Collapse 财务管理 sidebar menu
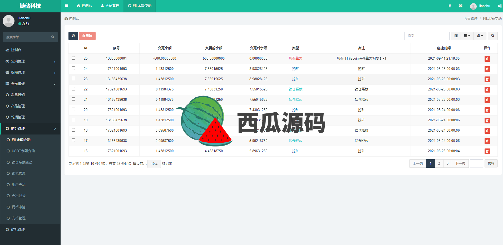The height and width of the screenshot is (245, 503). 30,128
